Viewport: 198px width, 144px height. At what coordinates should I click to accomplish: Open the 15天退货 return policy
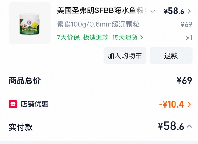(x=125, y=38)
